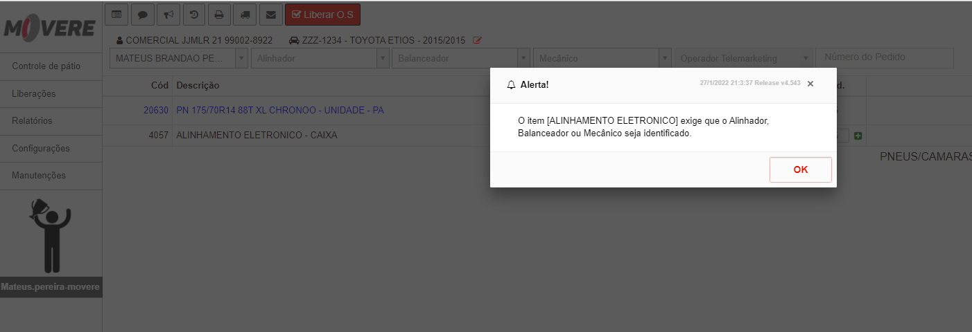Expand the Operador Telemarketing dropdown
This screenshot has width=972, height=332.
(x=743, y=58)
